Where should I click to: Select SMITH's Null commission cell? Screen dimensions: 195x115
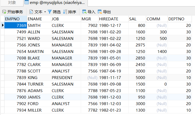click(x=157, y=25)
